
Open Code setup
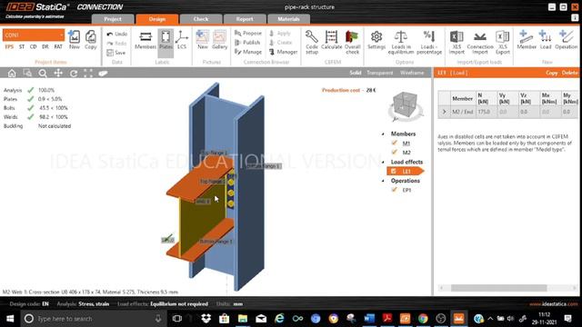(x=312, y=42)
